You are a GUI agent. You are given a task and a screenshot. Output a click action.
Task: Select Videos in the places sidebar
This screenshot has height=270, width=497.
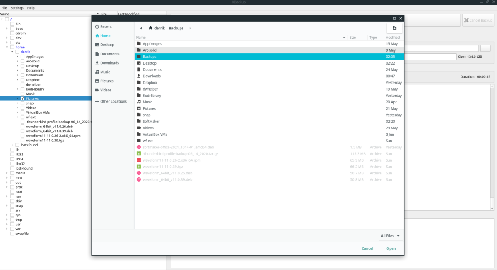(x=106, y=90)
